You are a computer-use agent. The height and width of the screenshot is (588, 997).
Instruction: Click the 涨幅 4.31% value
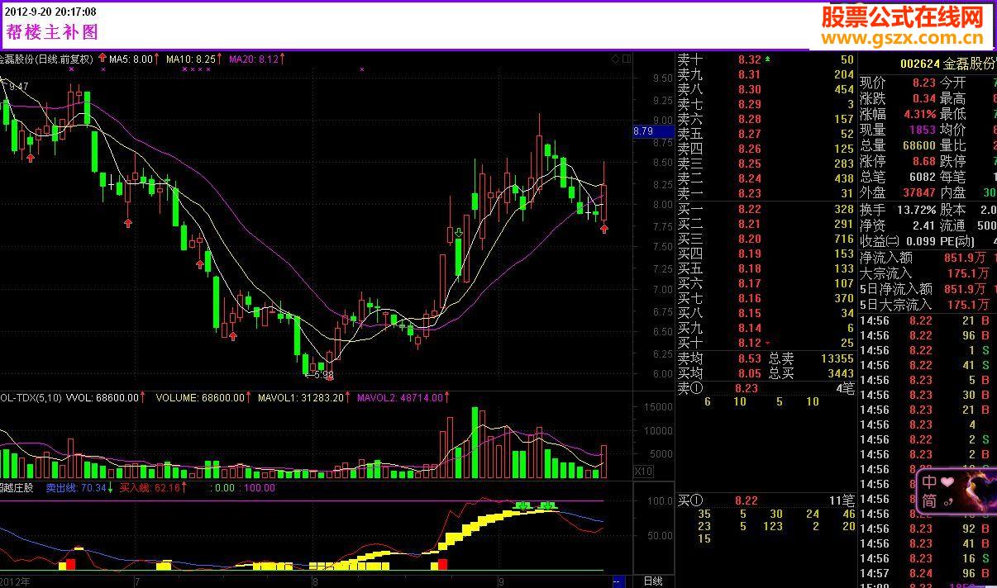[919, 114]
